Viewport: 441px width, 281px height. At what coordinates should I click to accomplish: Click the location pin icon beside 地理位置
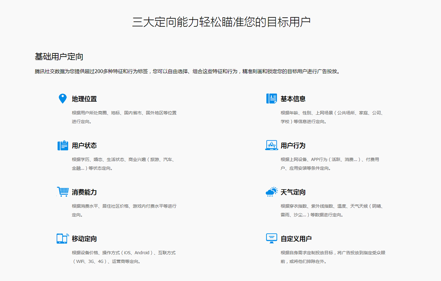coord(63,98)
